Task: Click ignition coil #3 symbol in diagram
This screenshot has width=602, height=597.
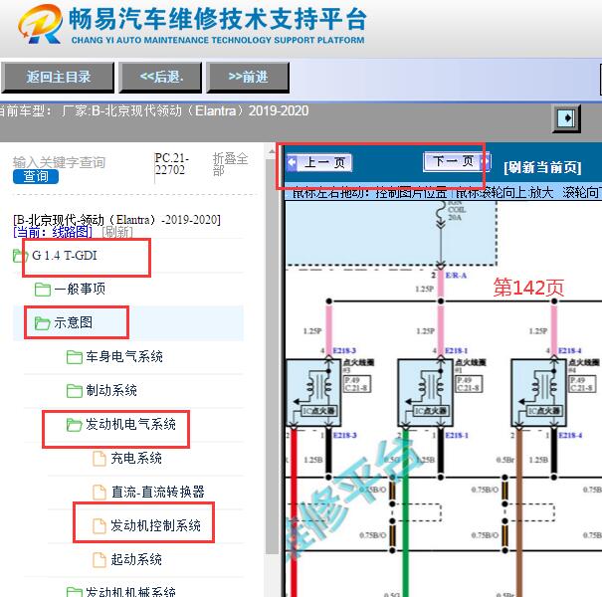Action: 313,392
